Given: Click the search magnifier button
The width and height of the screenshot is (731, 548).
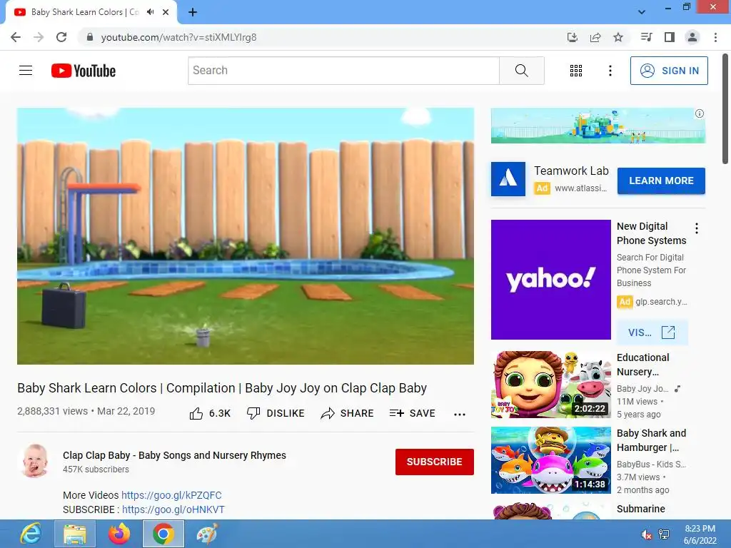Looking at the screenshot, I should pos(522,71).
